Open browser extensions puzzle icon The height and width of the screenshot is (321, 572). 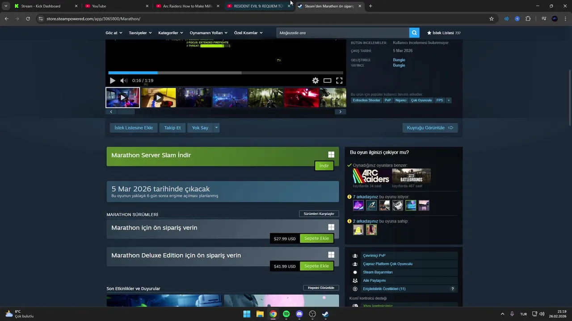click(x=528, y=19)
